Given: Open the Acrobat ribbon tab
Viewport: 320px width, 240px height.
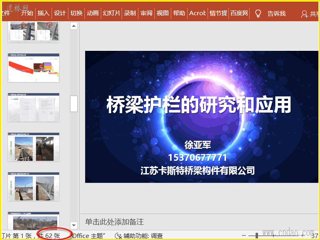Looking at the screenshot, I should [198, 13].
